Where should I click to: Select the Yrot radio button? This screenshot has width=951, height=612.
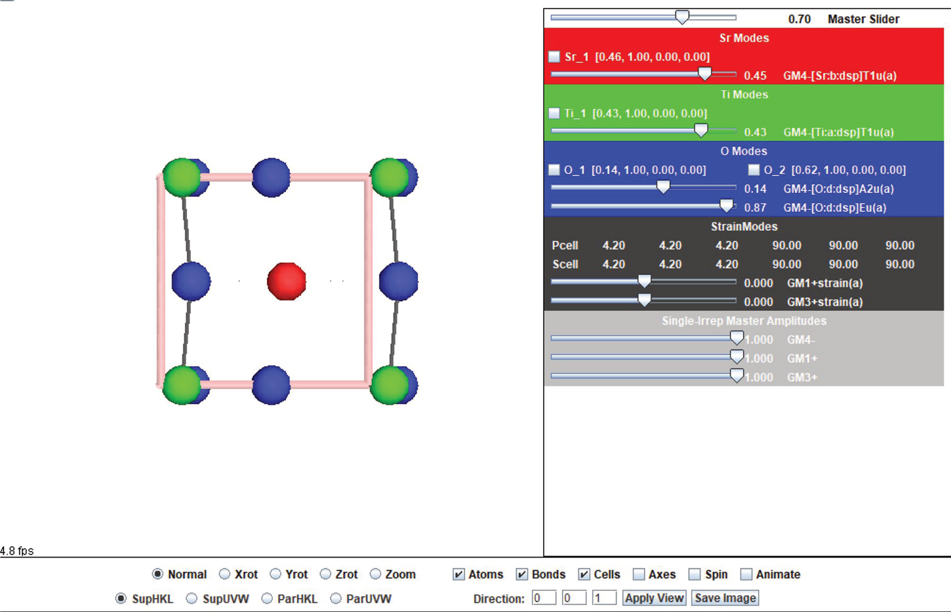pos(275,574)
